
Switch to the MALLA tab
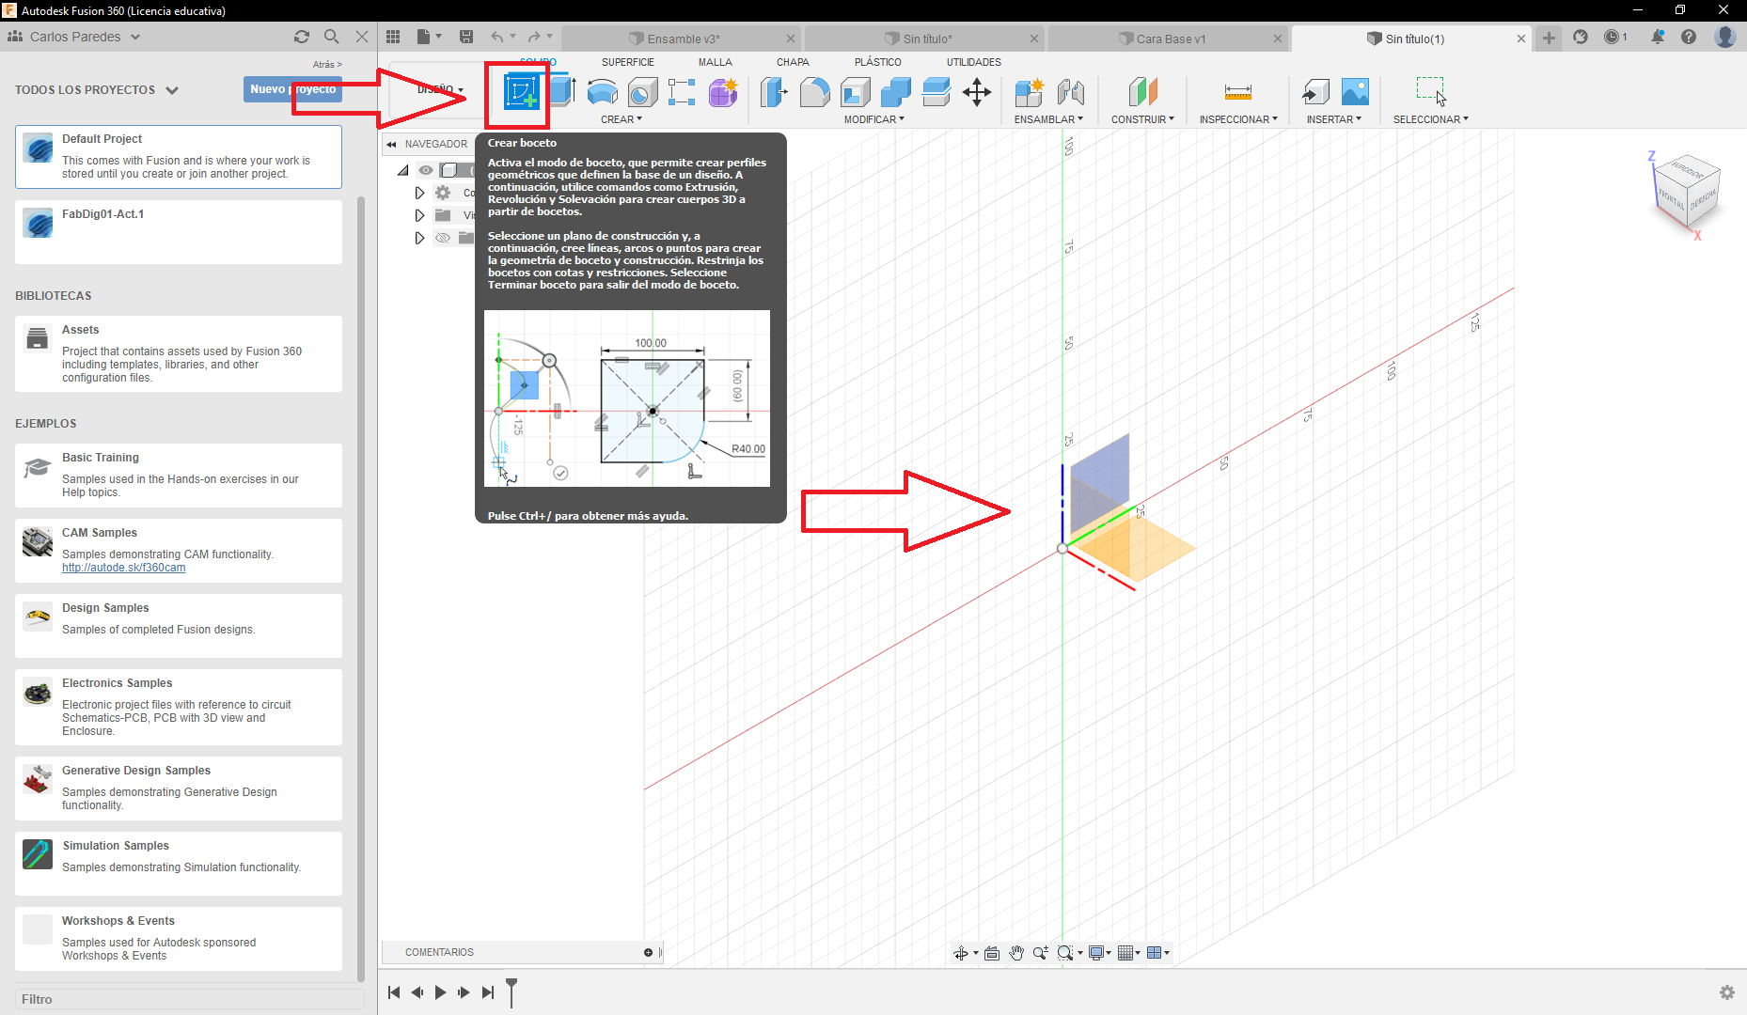click(716, 62)
